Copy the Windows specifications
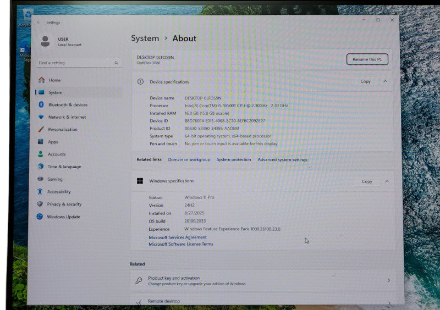The width and height of the screenshot is (440, 310). (x=367, y=181)
